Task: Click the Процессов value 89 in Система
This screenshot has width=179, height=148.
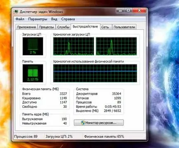Action: click(119, 102)
